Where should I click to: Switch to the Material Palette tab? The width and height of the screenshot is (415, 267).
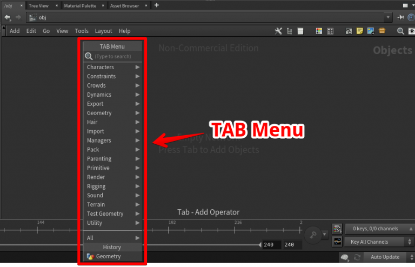(x=79, y=5)
